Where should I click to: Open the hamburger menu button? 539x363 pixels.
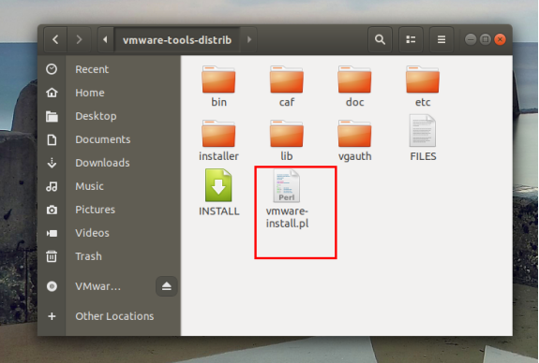(442, 40)
